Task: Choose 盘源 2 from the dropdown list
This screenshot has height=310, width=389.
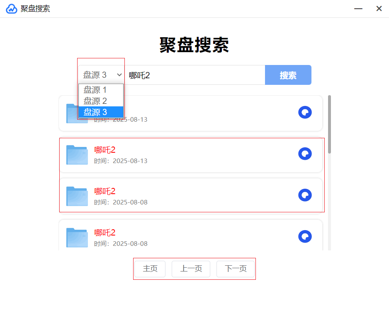Action: click(x=101, y=101)
